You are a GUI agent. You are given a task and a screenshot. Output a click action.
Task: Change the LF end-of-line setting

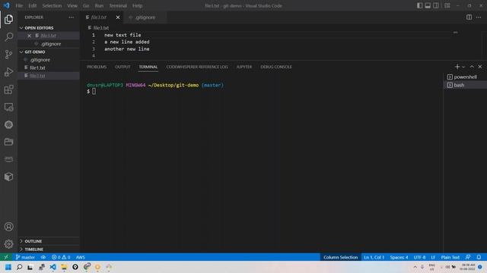point(433,257)
